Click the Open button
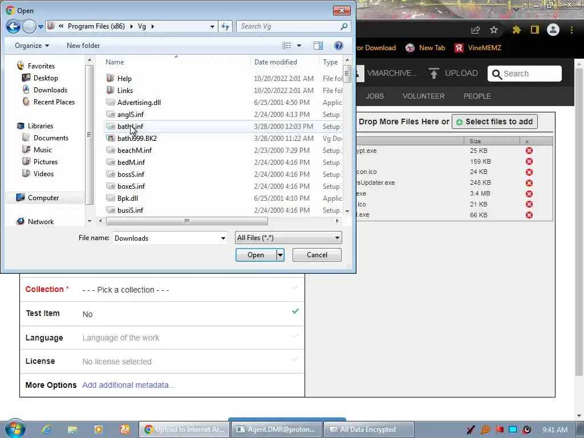This screenshot has width=584, height=438. pos(255,255)
